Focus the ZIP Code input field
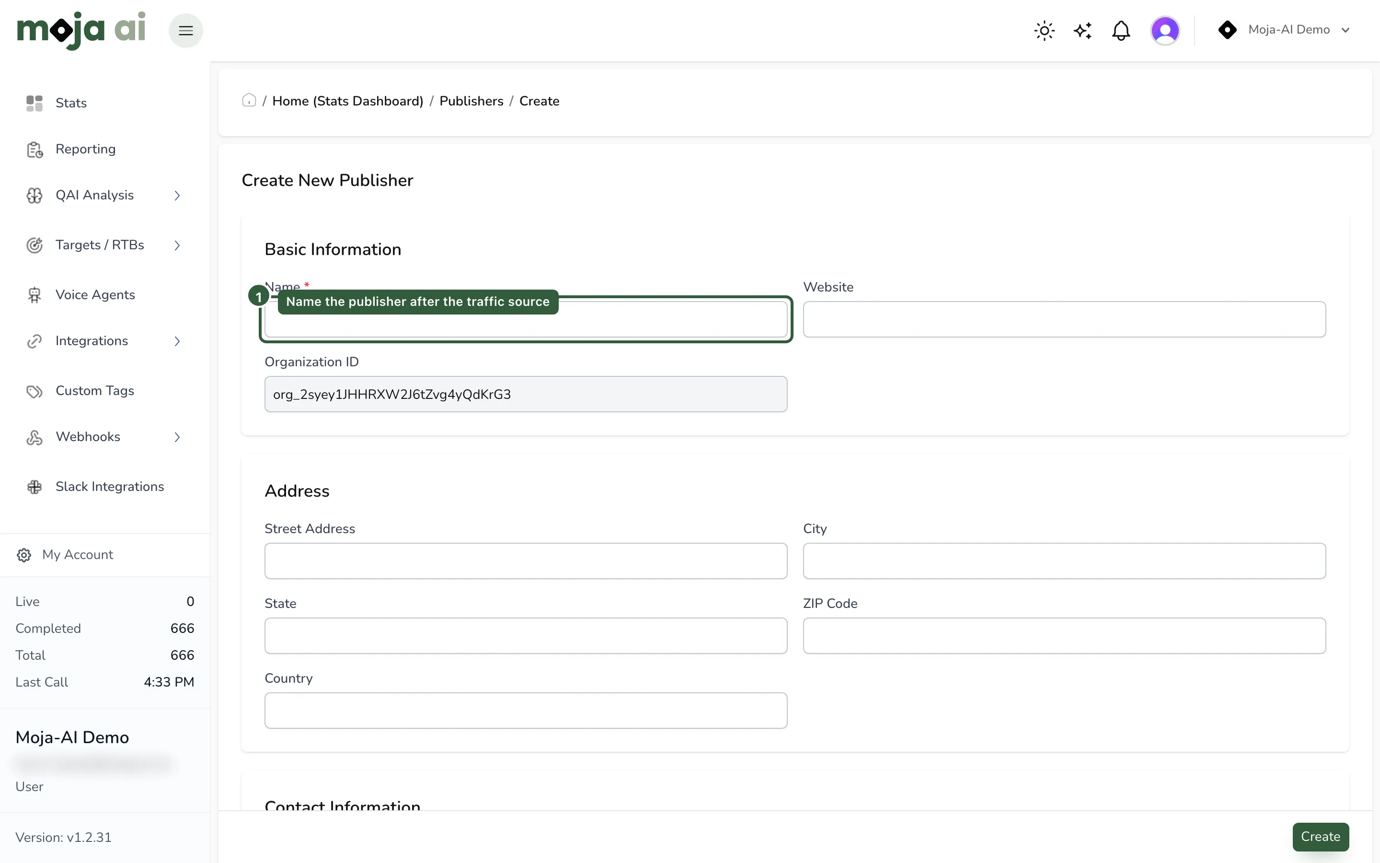 1064,635
